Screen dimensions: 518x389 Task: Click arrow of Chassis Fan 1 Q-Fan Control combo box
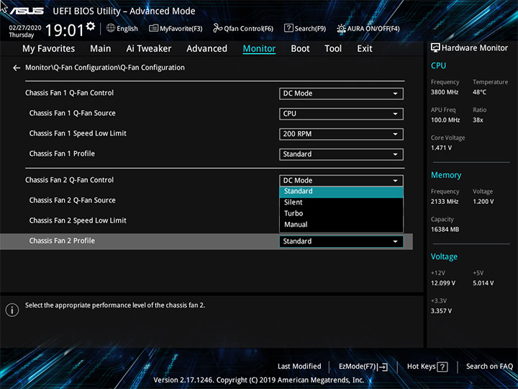tap(395, 94)
